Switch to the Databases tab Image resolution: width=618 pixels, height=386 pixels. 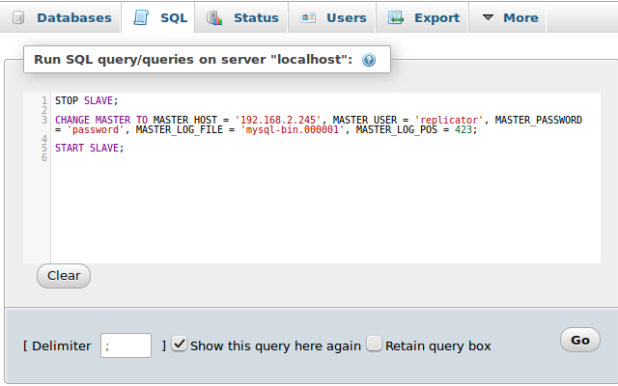point(62,17)
